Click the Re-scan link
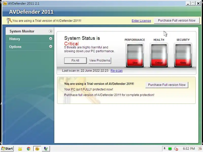The image size is (203, 152). tap(116, 71)
